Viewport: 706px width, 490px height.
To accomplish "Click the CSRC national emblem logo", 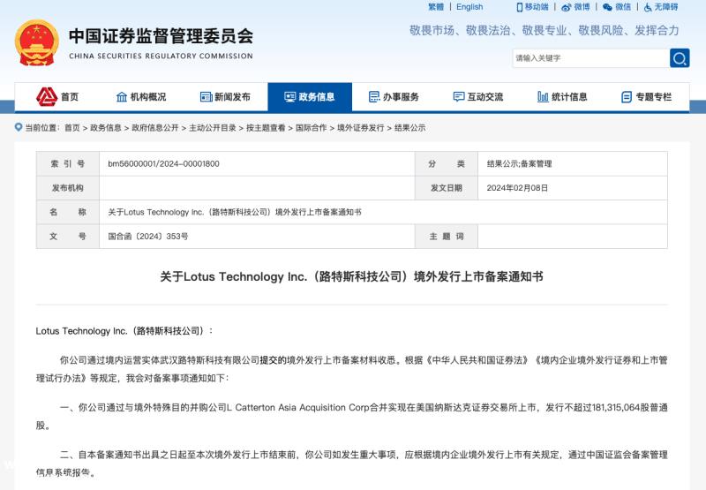I will pos(37,43).
